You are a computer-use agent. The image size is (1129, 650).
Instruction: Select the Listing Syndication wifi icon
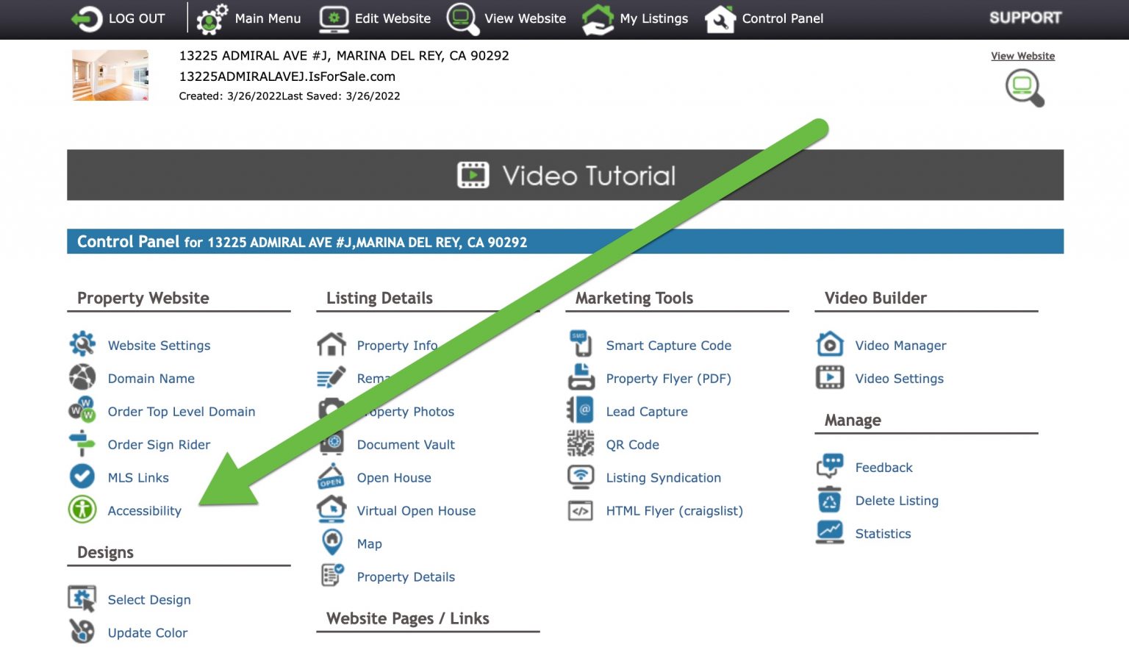[581, 477]
